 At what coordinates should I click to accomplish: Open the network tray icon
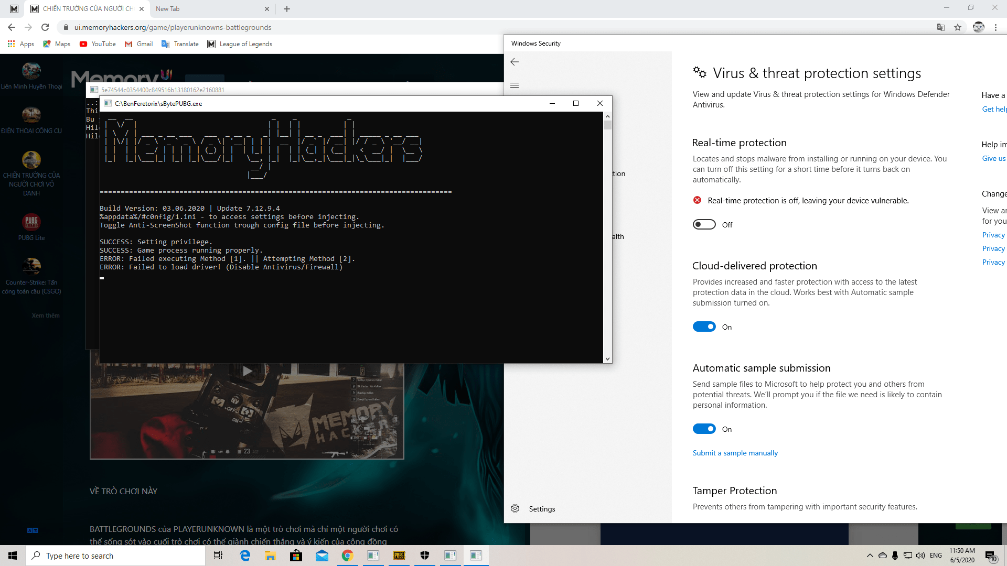[x=908, y=556]
